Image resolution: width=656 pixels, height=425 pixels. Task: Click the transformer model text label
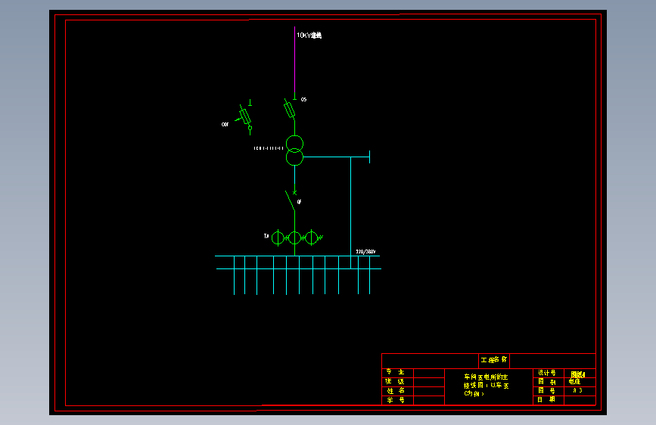269,148
